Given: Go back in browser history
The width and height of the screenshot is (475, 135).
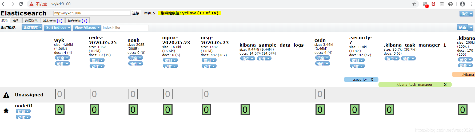Looking at the screenshot, I should (x=4, y=4).
